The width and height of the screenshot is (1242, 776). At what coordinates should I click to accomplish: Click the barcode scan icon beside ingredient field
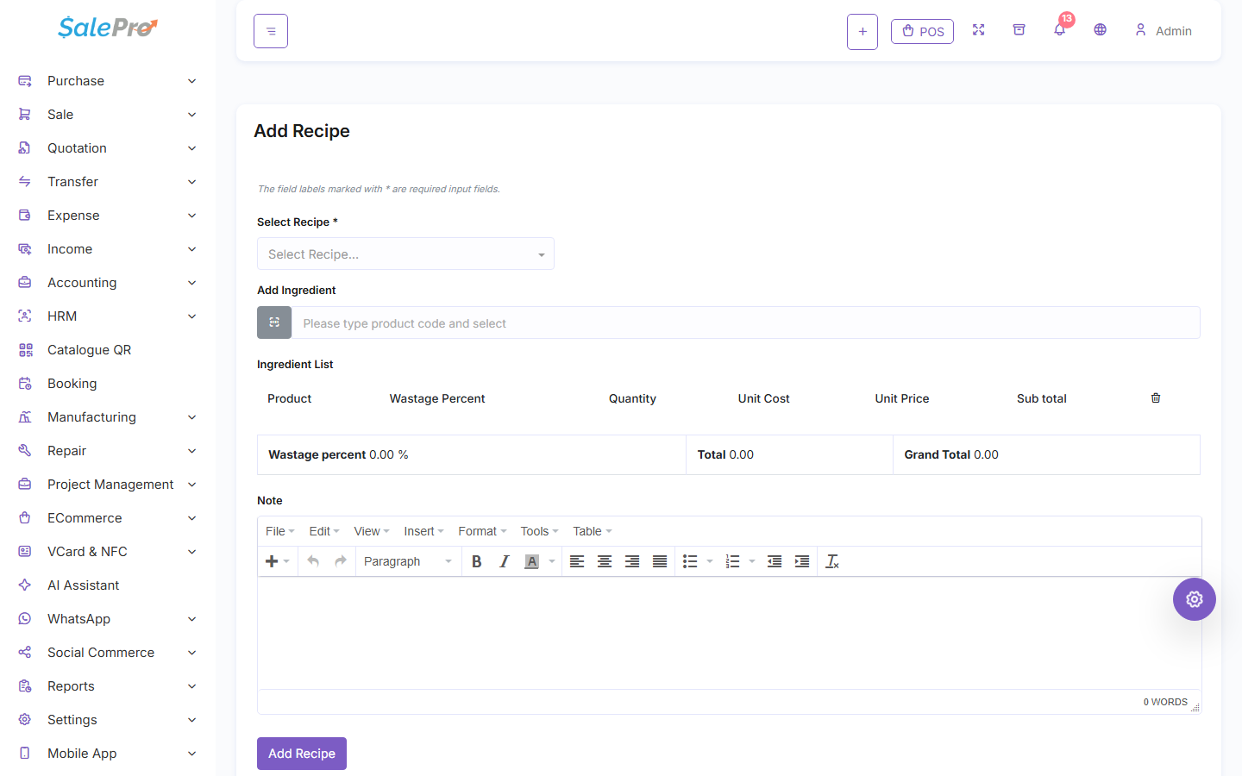(274, 322)
